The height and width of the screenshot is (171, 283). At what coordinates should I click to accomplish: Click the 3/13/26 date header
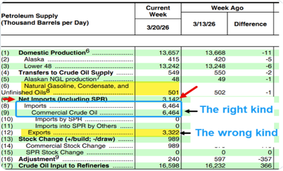(204, 24)
